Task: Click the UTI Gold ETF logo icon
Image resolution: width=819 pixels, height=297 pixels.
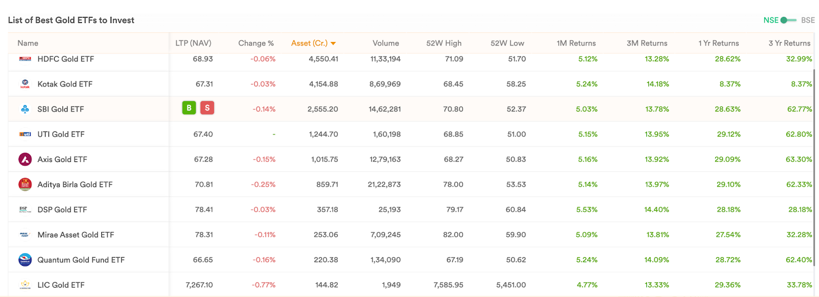Action: click(x=25, y=134)
